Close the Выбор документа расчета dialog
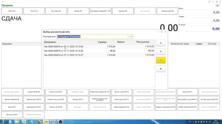This screenshot has width=222, height=124. click(165, 32)
